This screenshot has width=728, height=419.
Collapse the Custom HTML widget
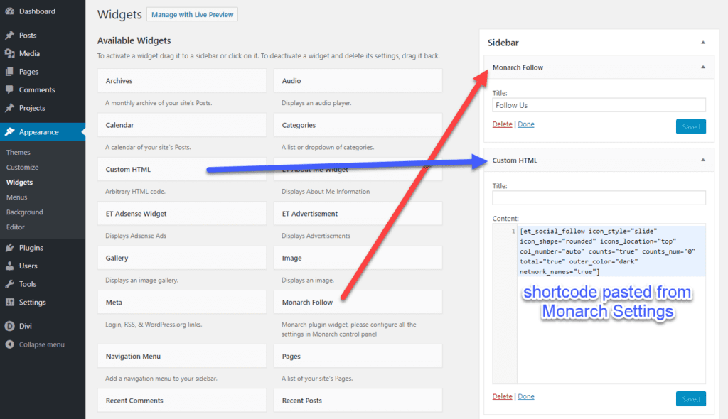coord(702,160)
